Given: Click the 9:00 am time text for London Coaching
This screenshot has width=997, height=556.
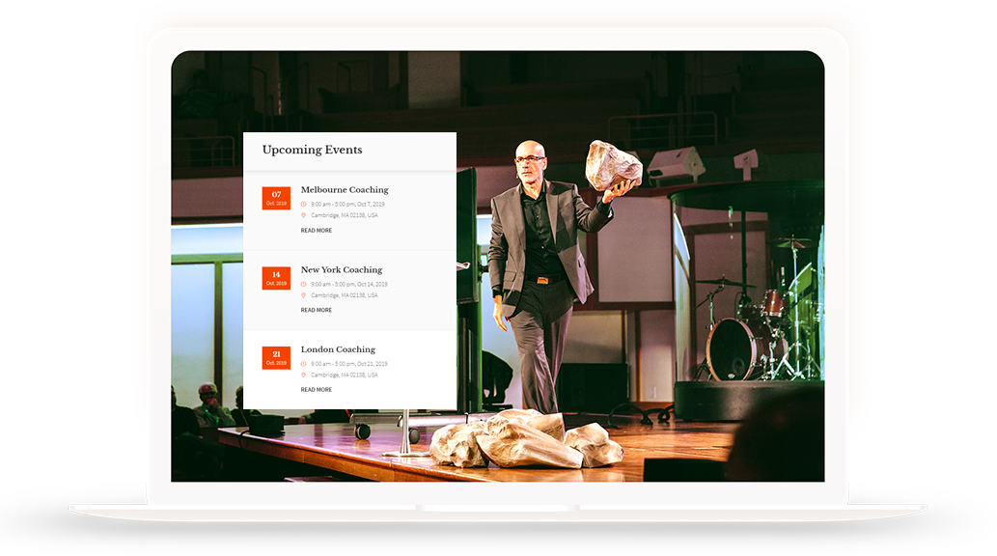Looking at the screenshot, I should tap(346, 364).
